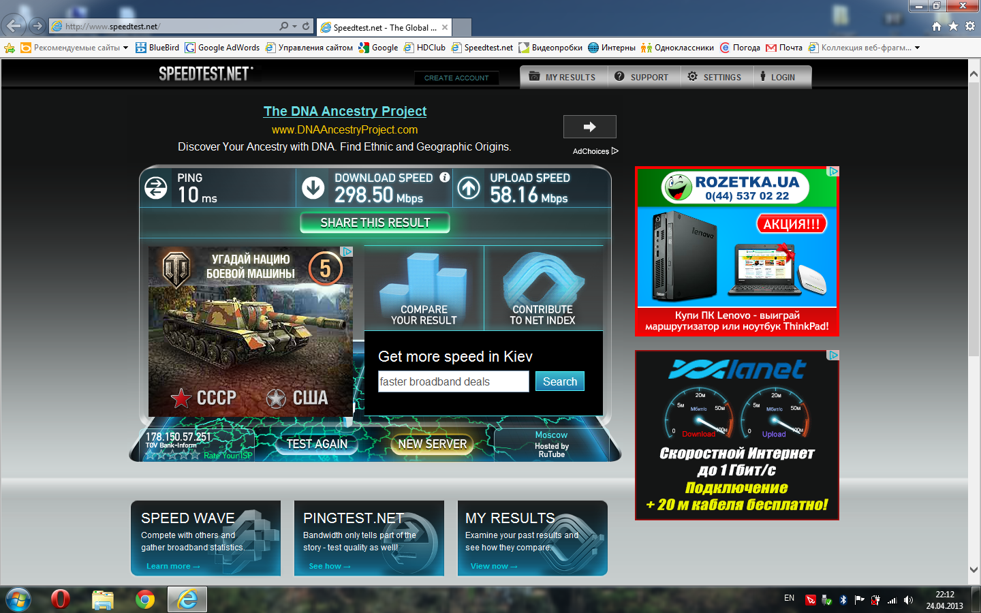Click CREATE ACCOUNT button
The image size is (981, 613).
click(456, 78)
